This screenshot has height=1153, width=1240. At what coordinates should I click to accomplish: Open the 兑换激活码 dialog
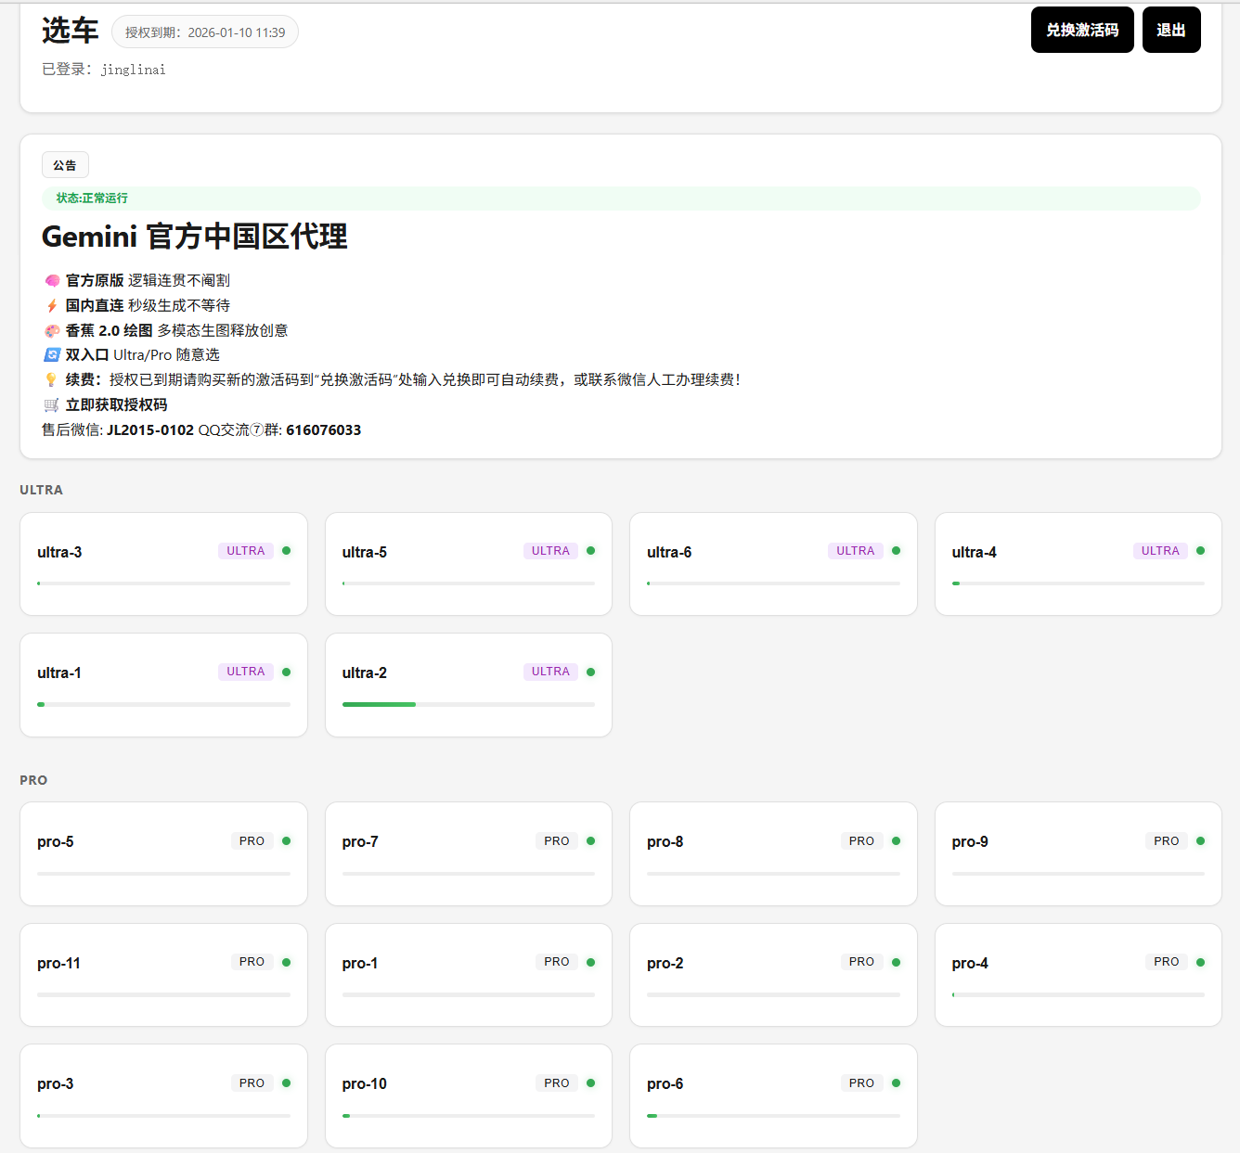point(1082,30)
